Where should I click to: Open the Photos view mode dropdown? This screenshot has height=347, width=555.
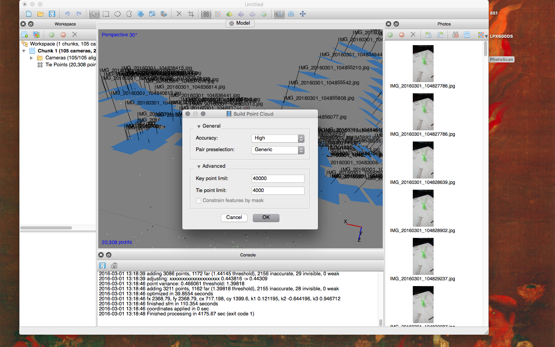click(483, 35)
